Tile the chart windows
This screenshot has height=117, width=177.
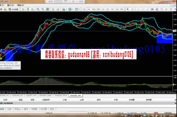click(48, 9)
